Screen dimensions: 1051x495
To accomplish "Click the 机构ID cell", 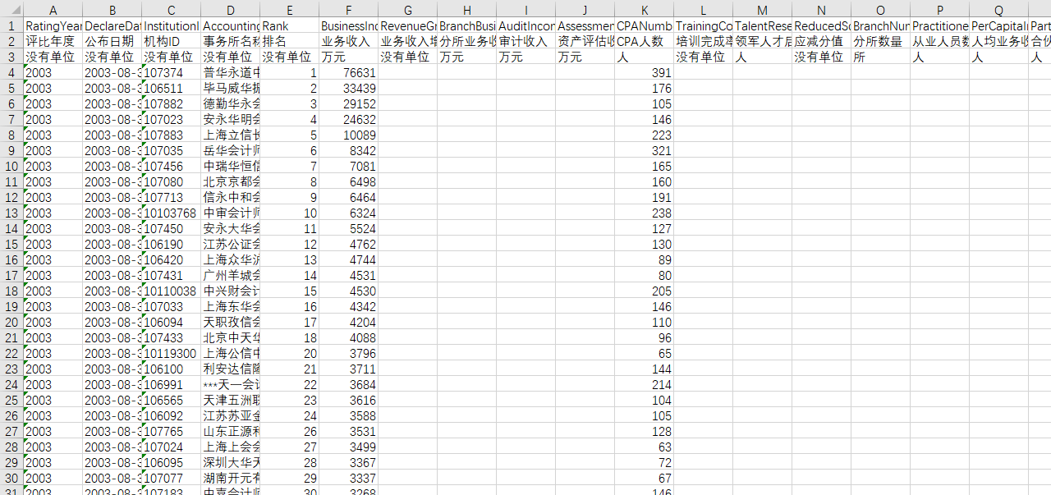I will point(172,41).
